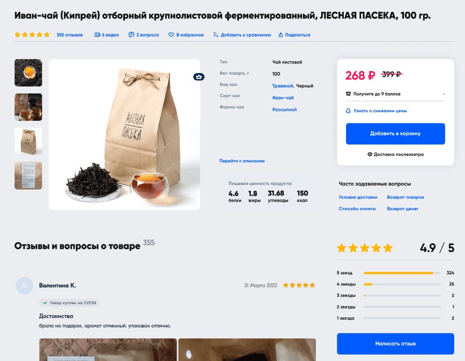Select the Травяной tea type link
This screenshot has width=465, height=361.
(283, 86)
